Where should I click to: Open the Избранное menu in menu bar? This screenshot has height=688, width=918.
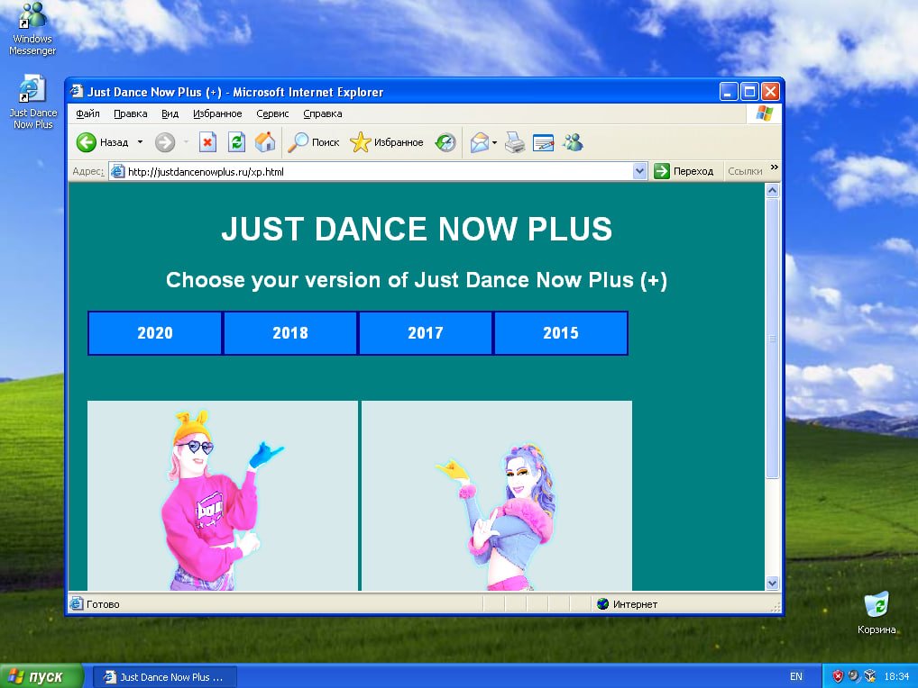click(217, 113)
